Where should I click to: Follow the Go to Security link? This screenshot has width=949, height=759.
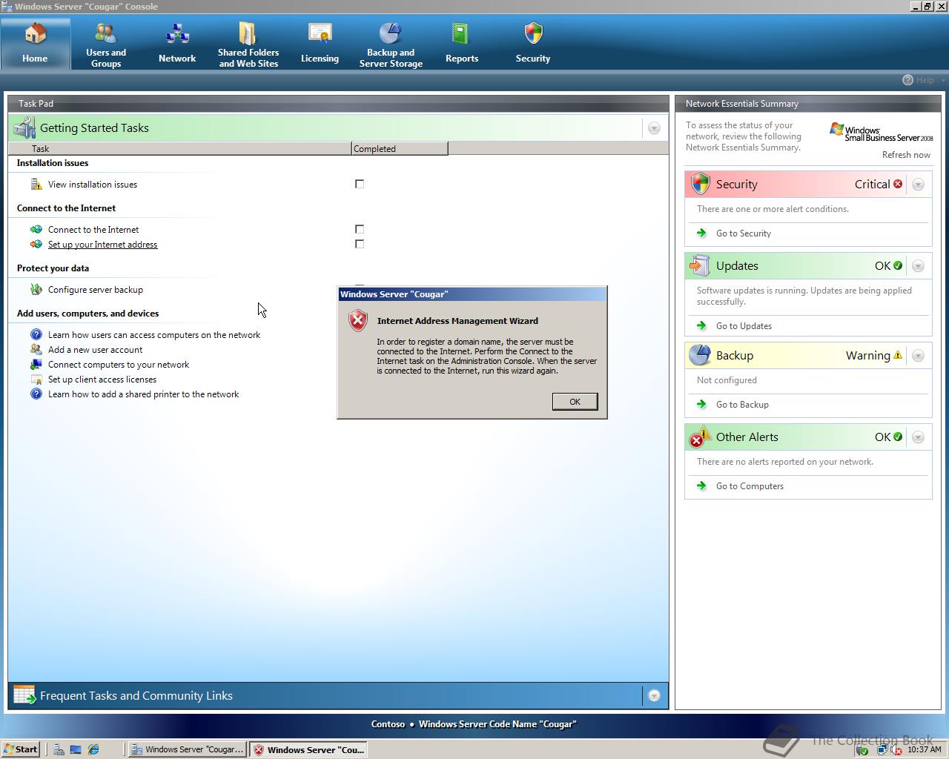(x=744, y=233)
